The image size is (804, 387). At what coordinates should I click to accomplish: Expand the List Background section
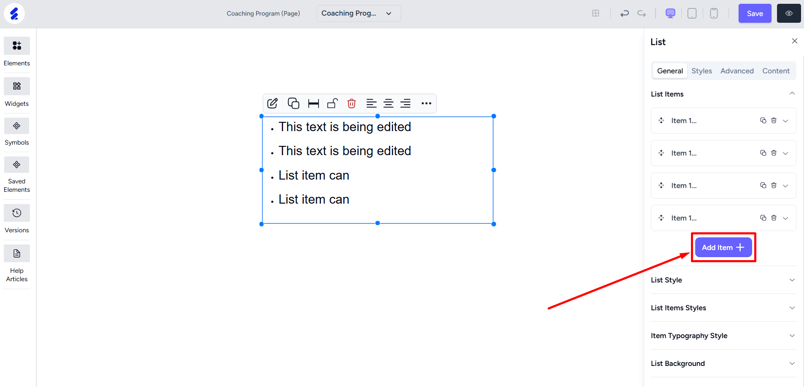[723, 363]
